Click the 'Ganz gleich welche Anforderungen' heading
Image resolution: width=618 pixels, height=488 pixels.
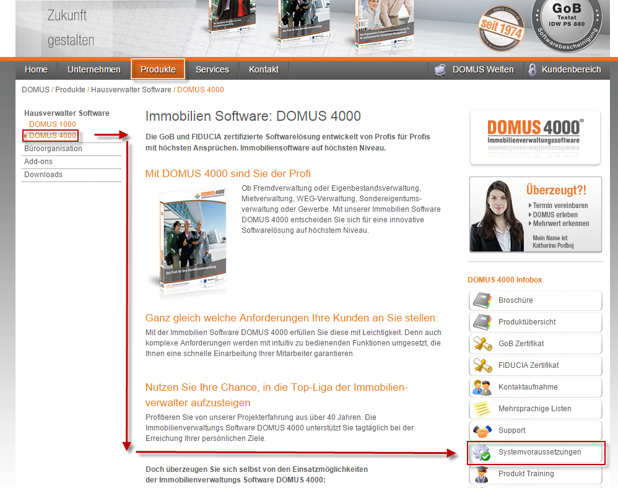click(x=292, y=318)
